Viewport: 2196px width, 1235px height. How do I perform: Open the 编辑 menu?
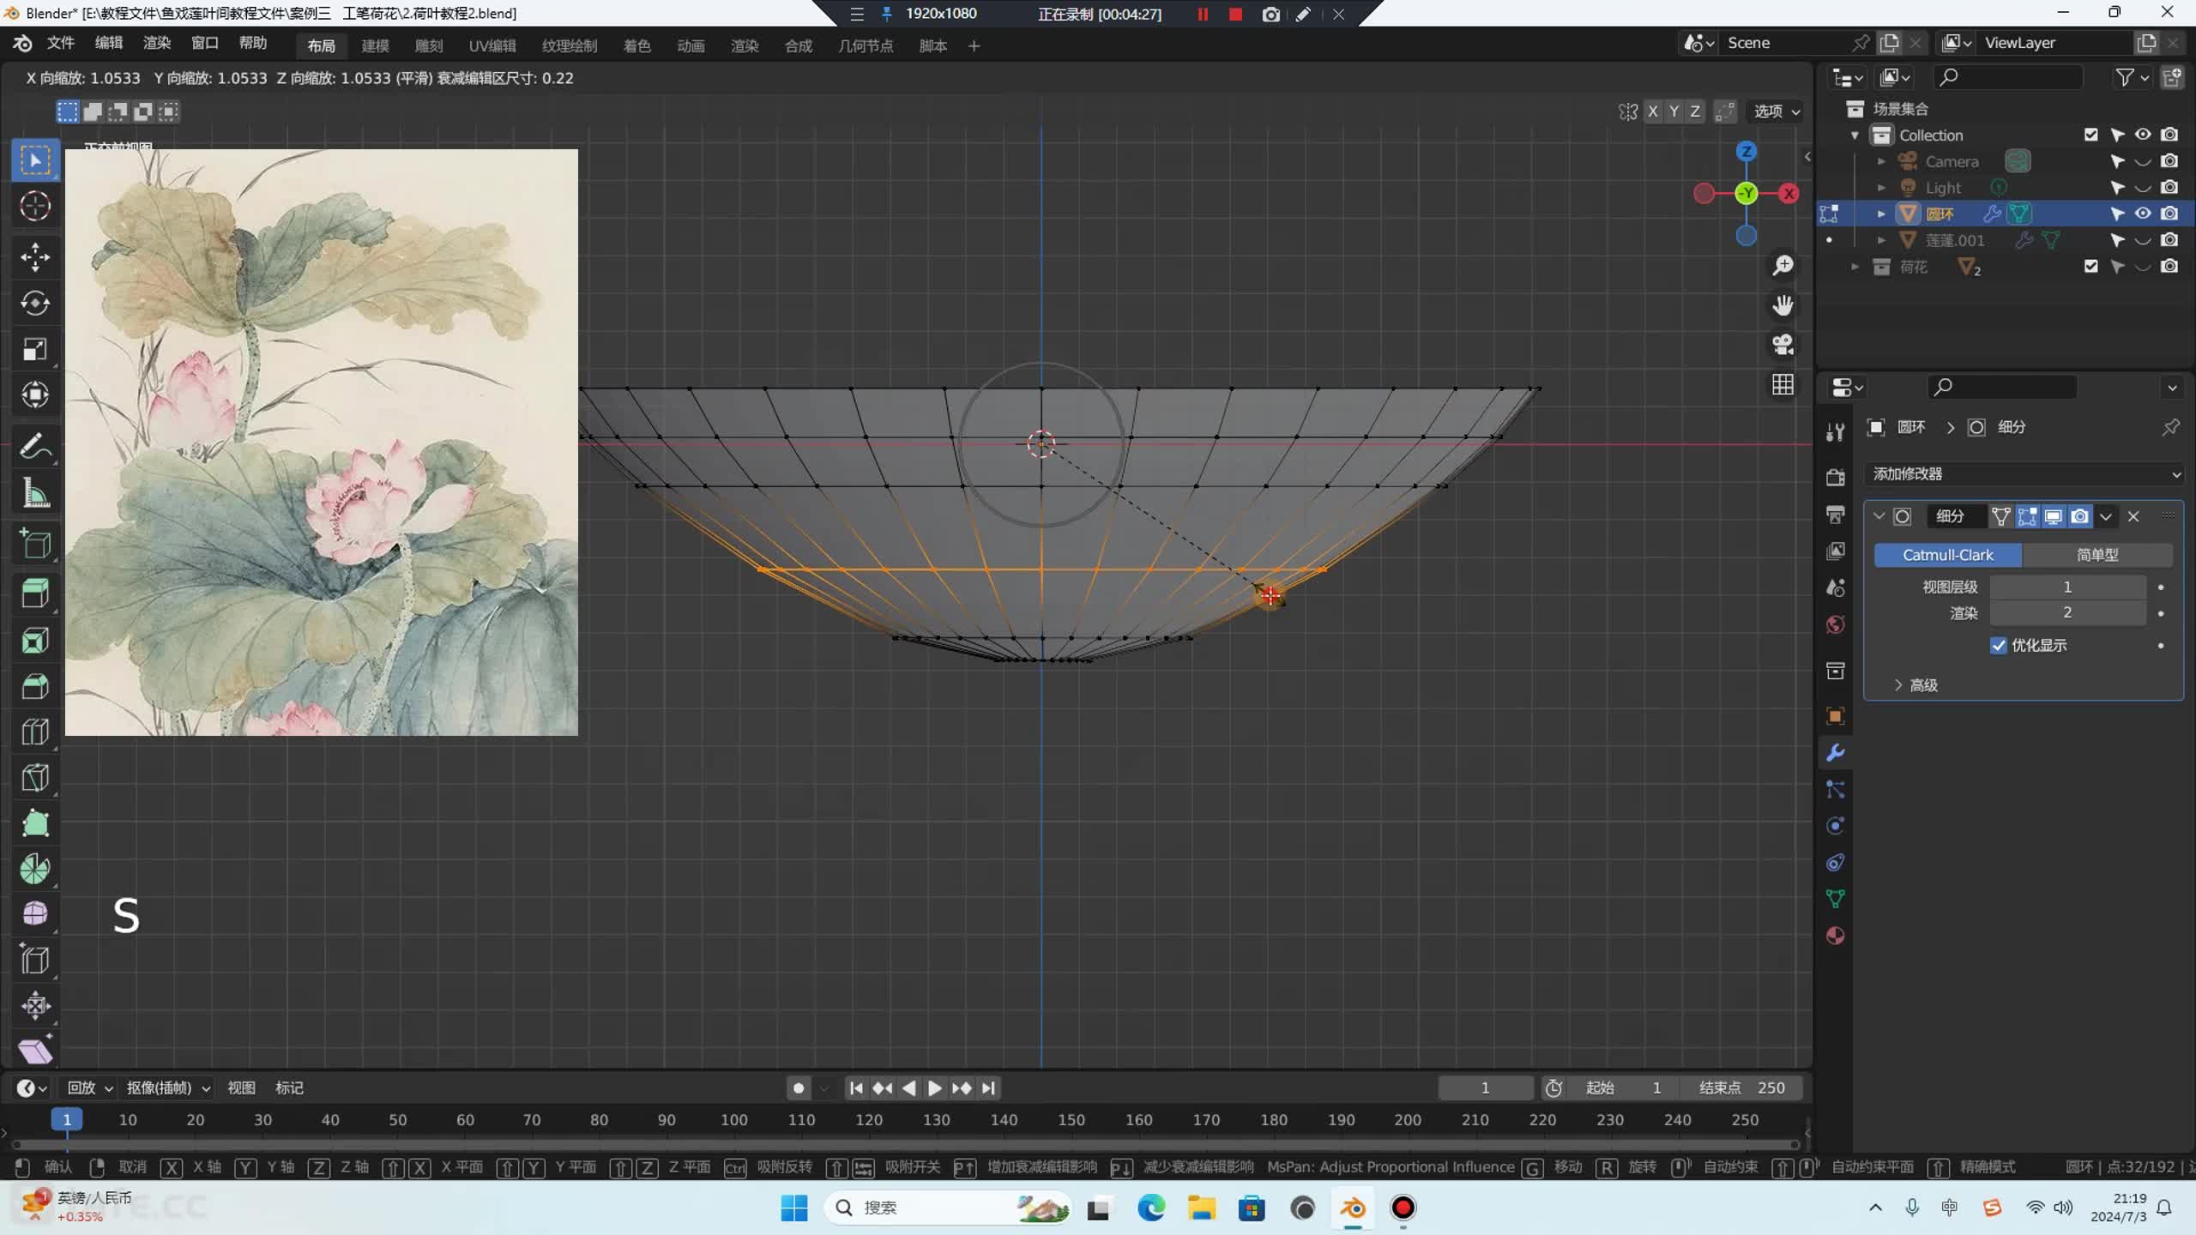tap(108, 43)
